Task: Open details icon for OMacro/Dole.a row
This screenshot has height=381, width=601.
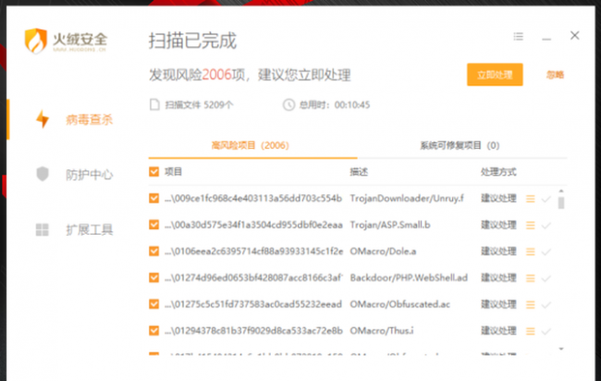Action: tap(531, 252)
